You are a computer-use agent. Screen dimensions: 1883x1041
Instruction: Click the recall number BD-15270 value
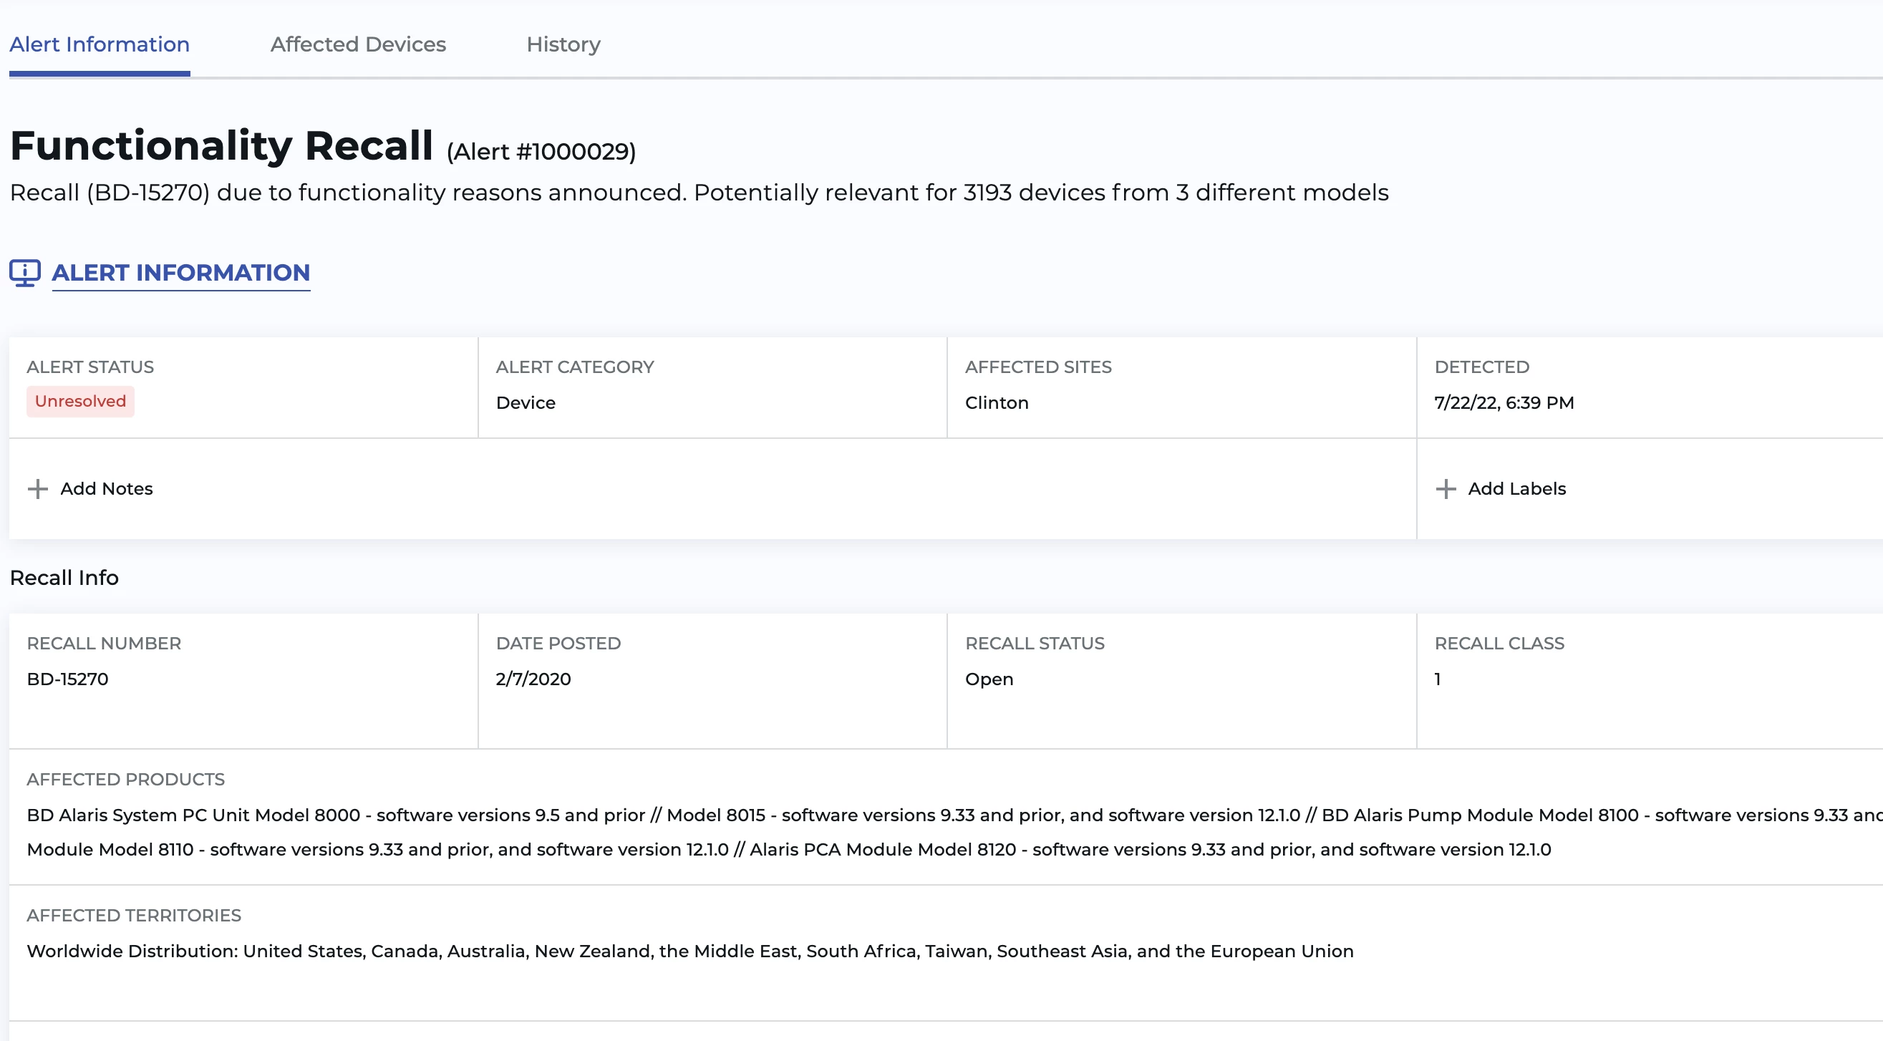point(67,679)
